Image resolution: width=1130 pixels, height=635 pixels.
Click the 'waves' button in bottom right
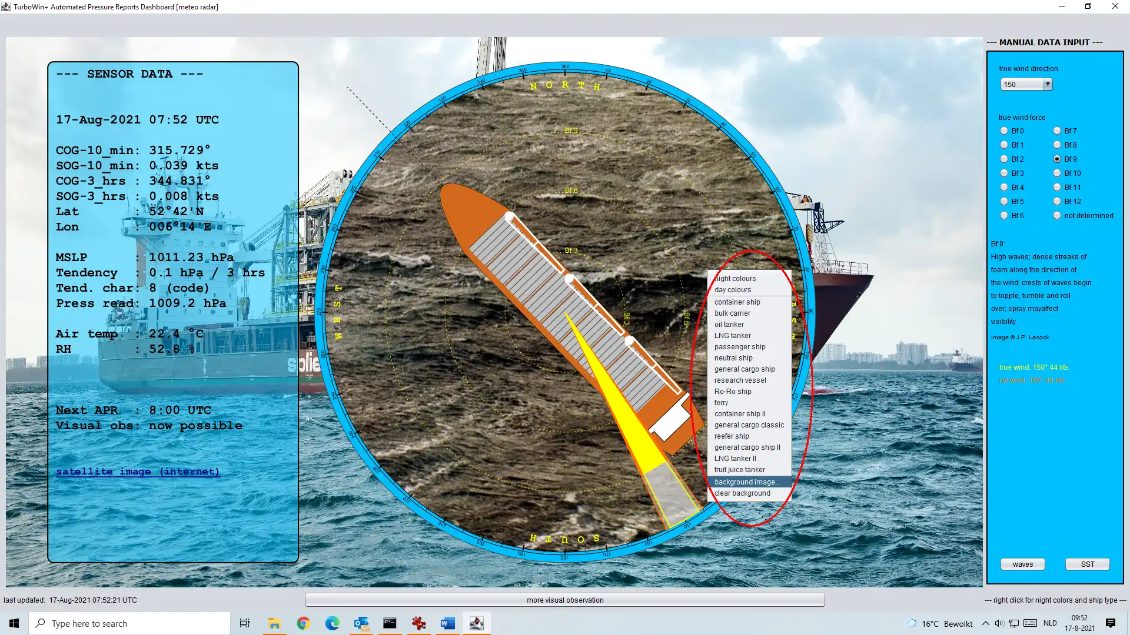point(1023,564)
